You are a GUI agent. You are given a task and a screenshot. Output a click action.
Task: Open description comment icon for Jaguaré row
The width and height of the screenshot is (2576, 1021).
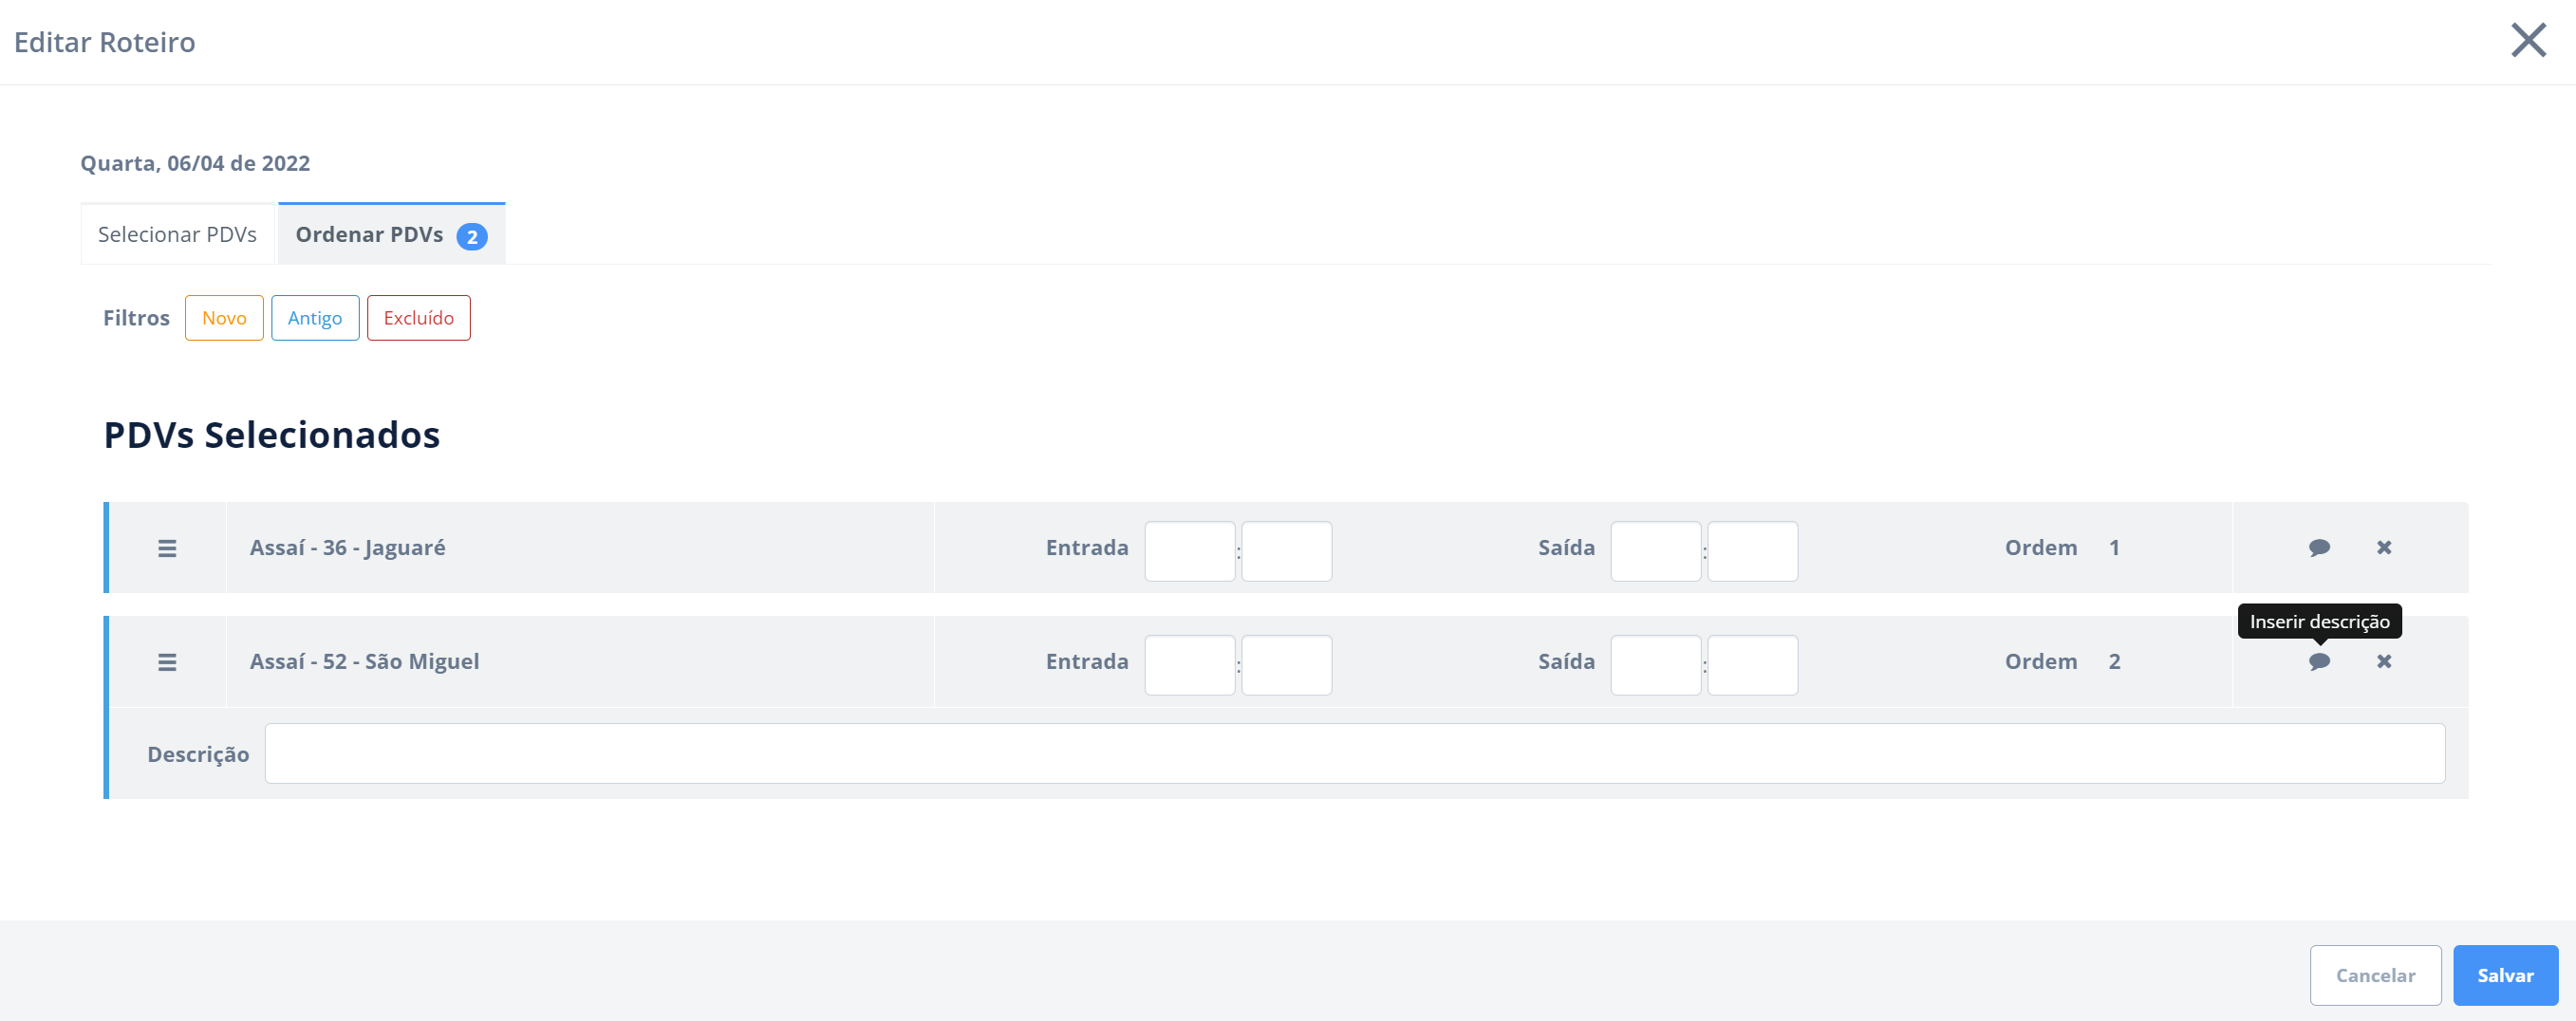point(2319,548)
